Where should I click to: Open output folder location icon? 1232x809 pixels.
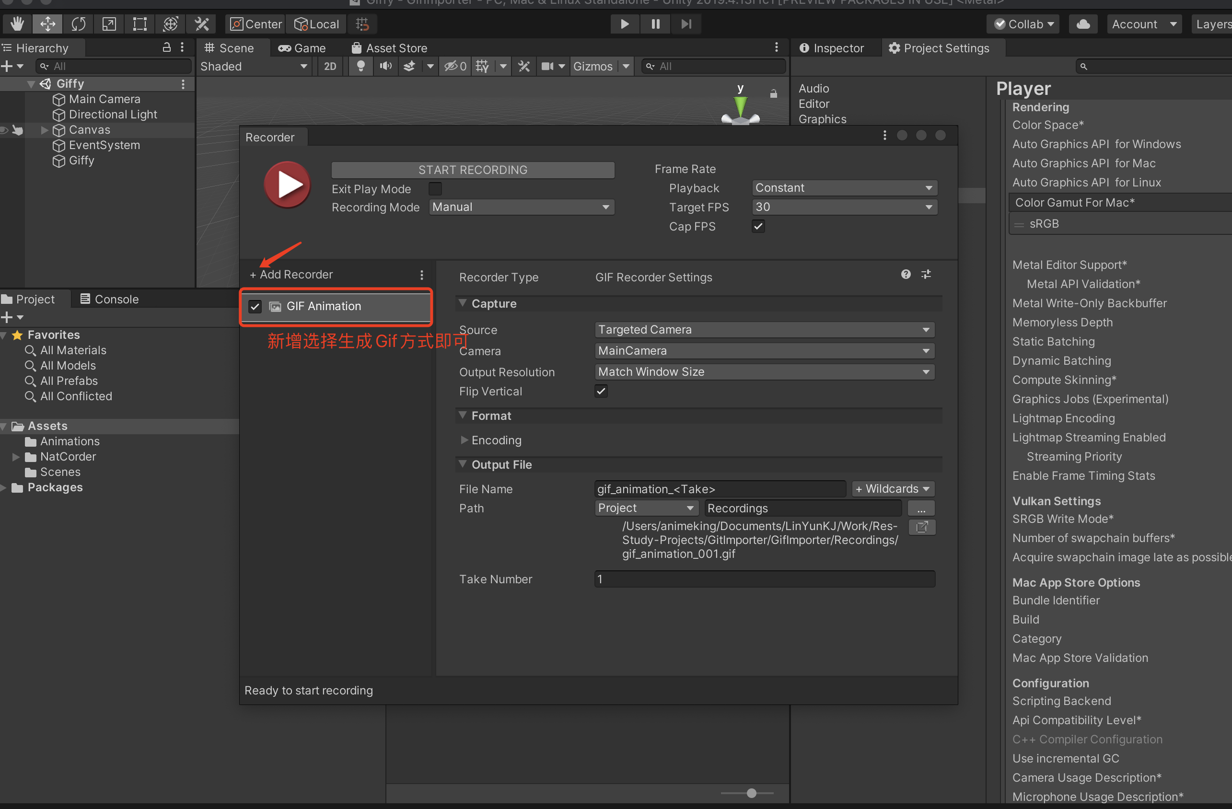pos(921,527)
